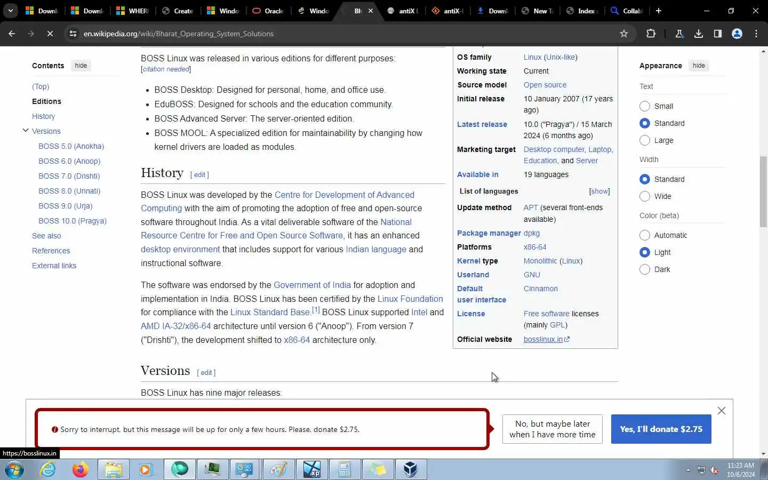768x480 pixels.
Task: View site information icon in address bar
Action: (73, 34)
